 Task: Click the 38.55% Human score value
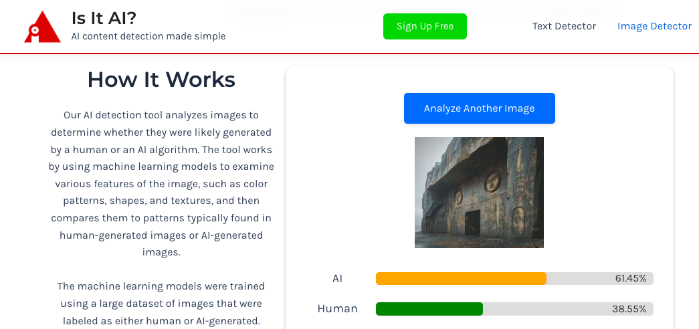point(629,309)
